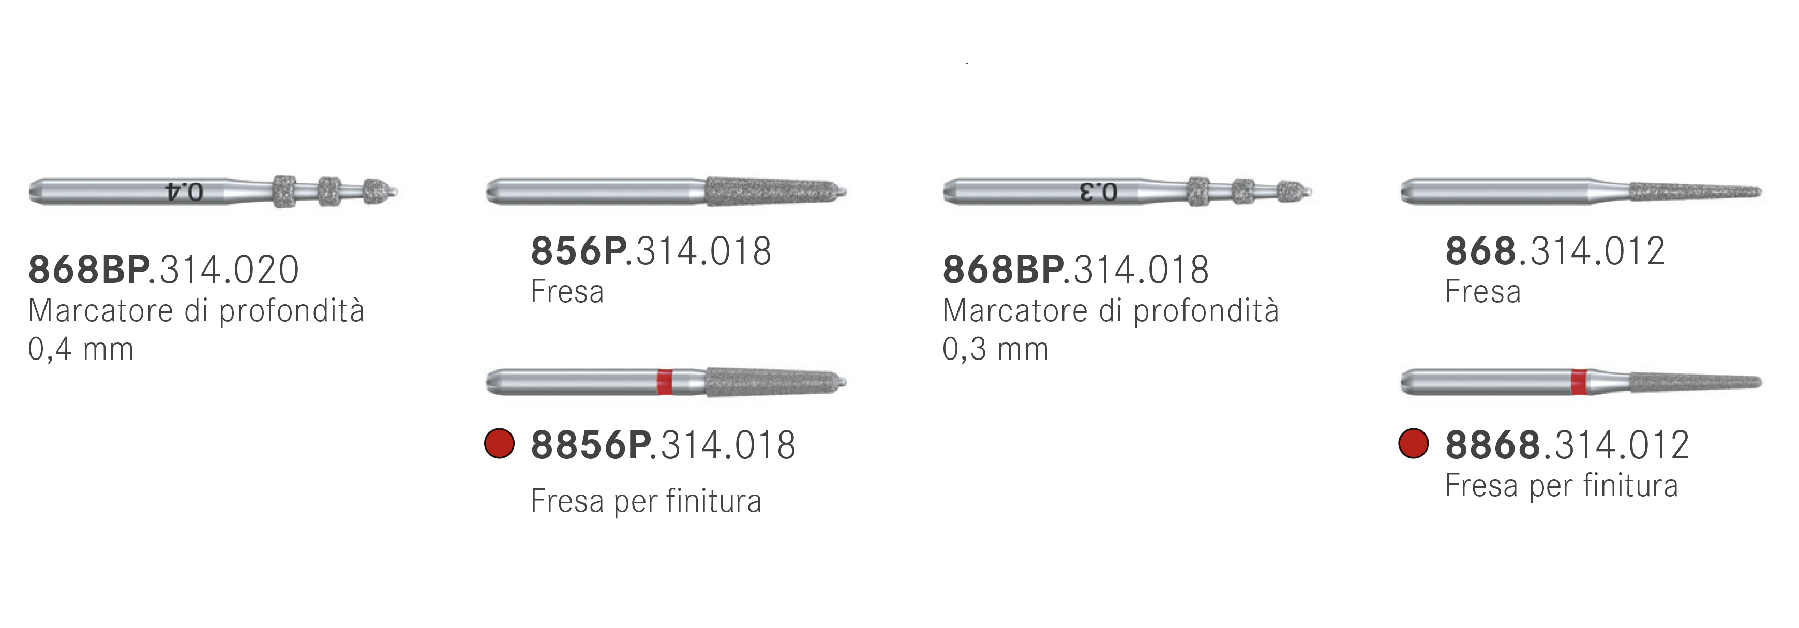Viewport: 1799px width, 628px height.
Task: Click 'Marcatore di profondità 0,4 mm' description
Action: pyautogui.click(x=196, y=330)
